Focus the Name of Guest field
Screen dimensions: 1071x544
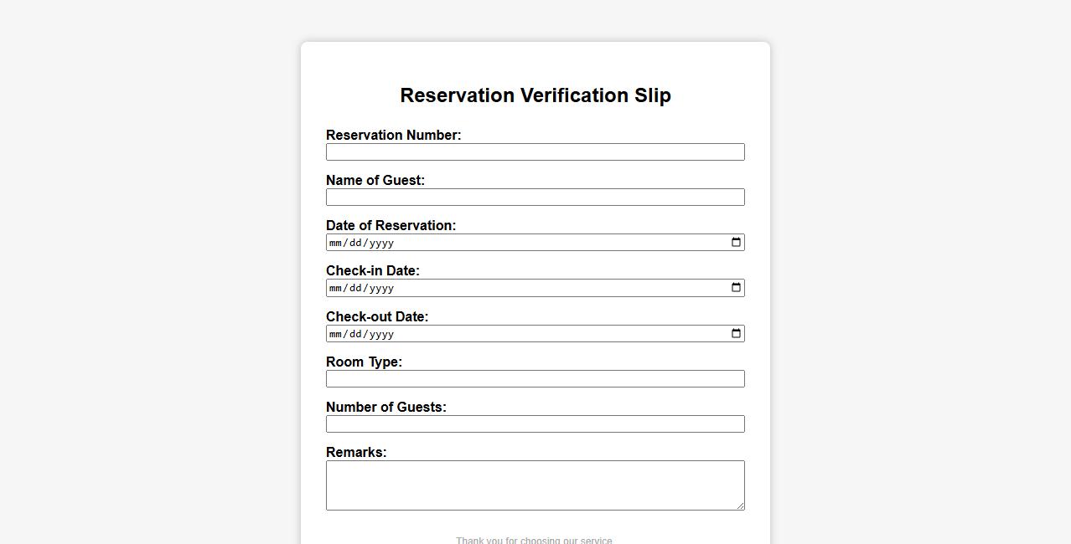tap(535, 198)
